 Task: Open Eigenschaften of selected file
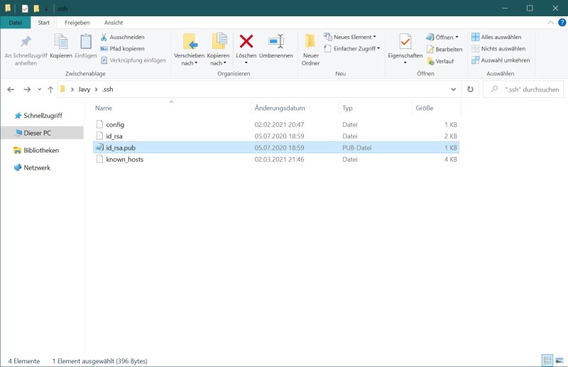pos(405,46)
